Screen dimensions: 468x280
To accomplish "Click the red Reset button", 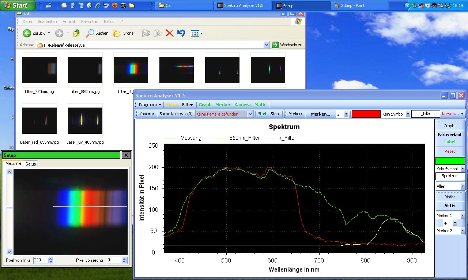I will 450,151.
